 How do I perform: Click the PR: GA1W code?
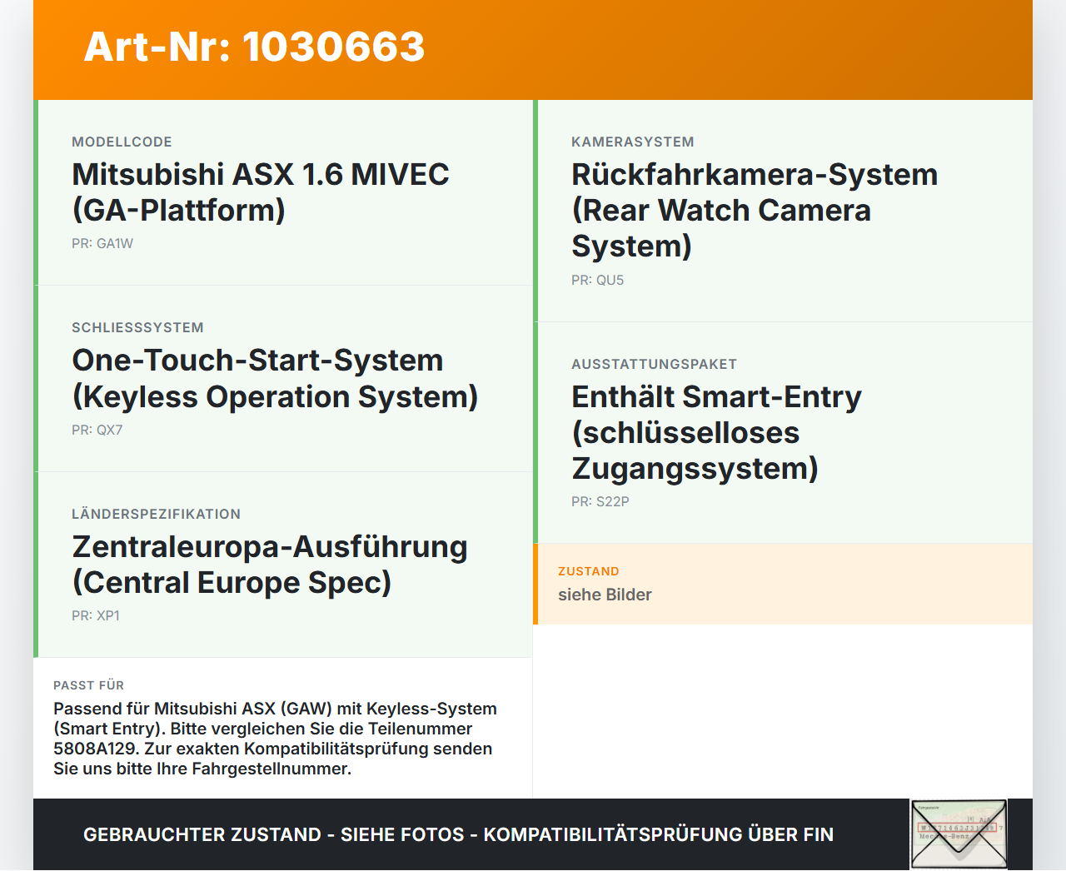click(102, 244)
